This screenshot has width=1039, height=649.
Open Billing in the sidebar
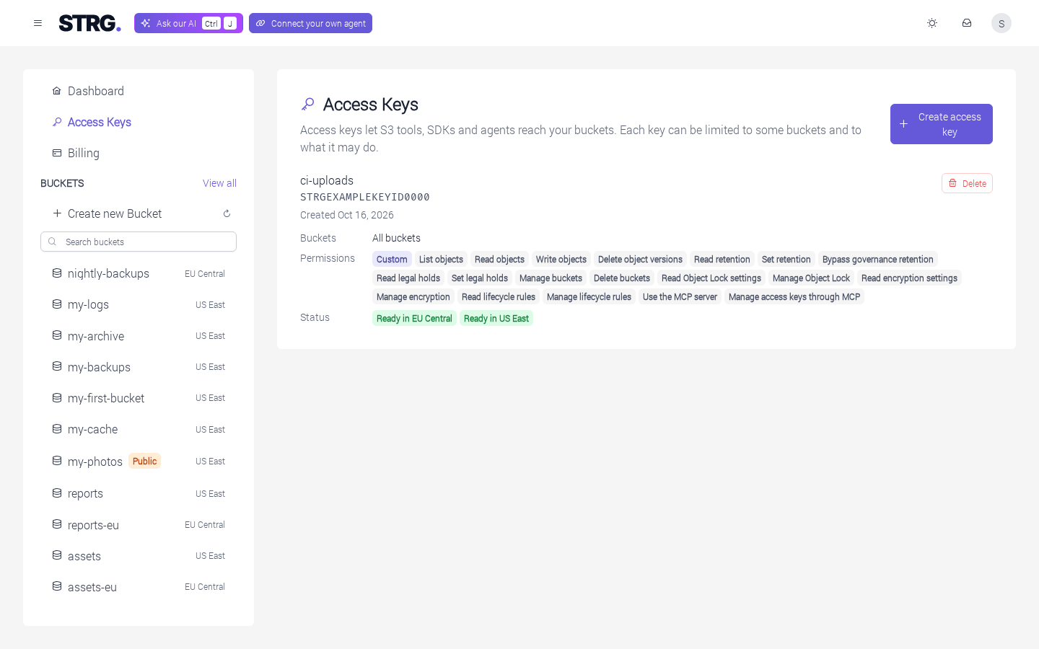tap(139, 153)
